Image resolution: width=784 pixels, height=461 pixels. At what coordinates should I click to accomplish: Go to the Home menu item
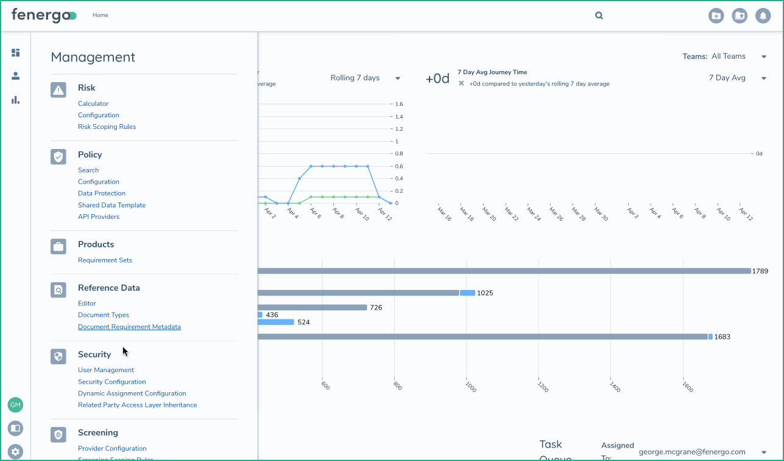tap(101, 15)
